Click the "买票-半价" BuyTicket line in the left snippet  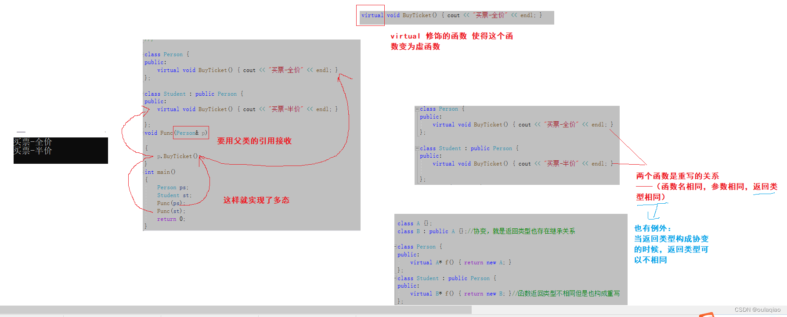coord(248,109)
